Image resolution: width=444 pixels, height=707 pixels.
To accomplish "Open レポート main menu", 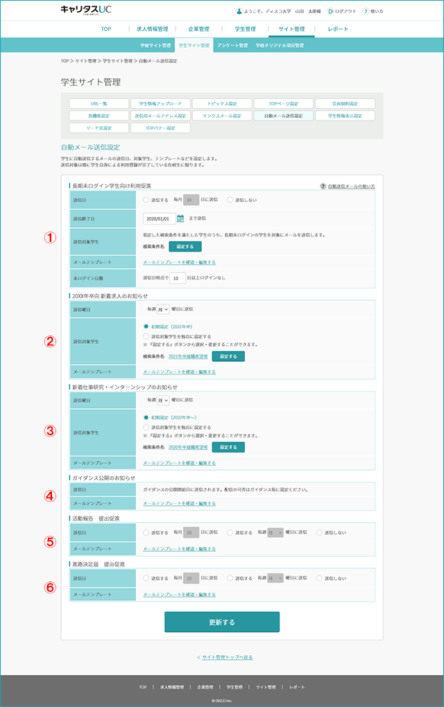I will coord(338,29).
